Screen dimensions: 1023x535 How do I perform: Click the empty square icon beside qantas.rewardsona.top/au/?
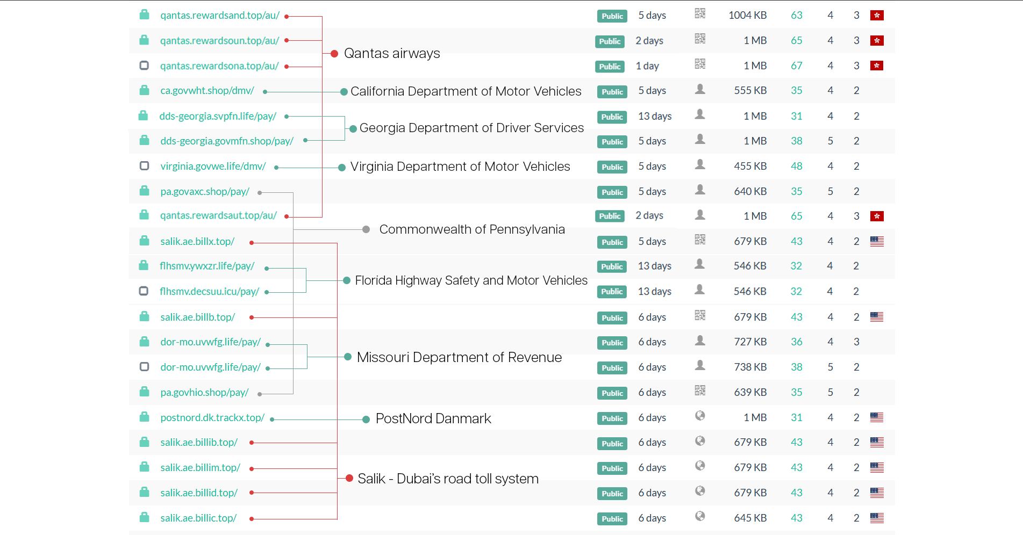tap(144, 66)
